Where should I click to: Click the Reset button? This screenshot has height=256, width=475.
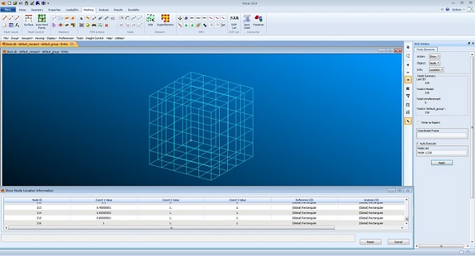coord(370,242)
